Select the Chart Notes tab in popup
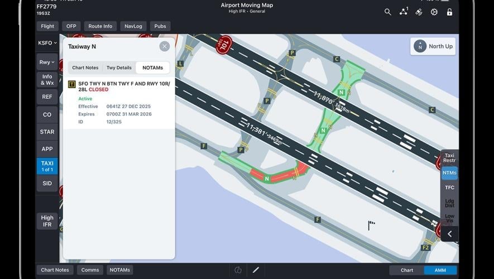494x279 pixels. pos(85,68)
